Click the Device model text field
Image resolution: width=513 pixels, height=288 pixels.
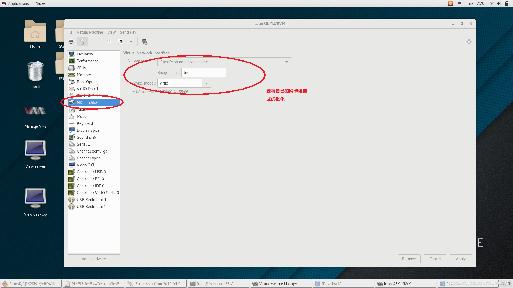pos(180,83)
